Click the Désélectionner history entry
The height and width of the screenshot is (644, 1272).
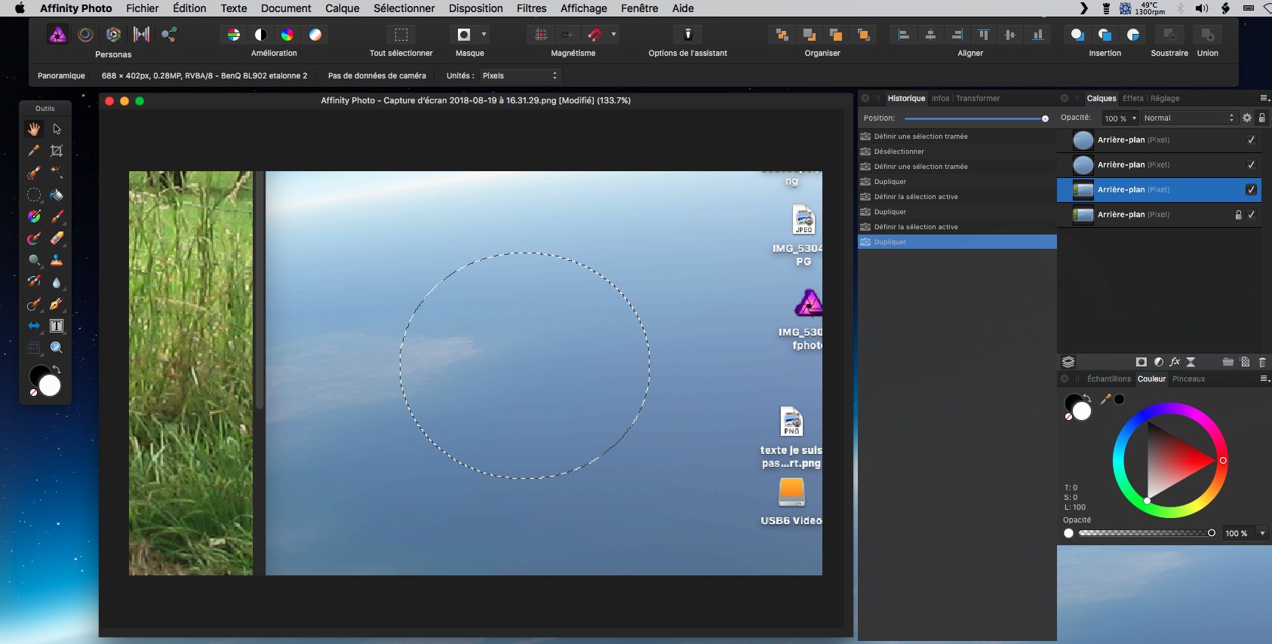click(899, 152)
